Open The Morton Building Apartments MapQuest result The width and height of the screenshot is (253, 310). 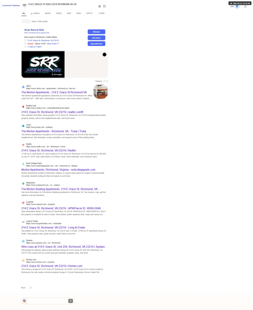(61, 189)
